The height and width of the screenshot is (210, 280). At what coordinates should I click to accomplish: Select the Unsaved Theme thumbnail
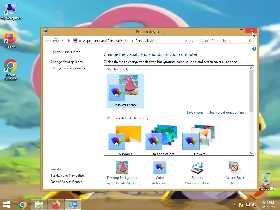(125, 91)
